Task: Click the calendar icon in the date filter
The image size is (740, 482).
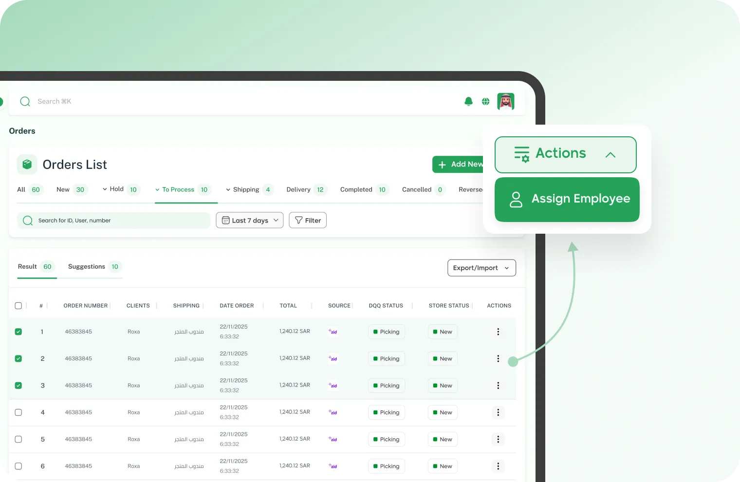Action: pos(225,220)
